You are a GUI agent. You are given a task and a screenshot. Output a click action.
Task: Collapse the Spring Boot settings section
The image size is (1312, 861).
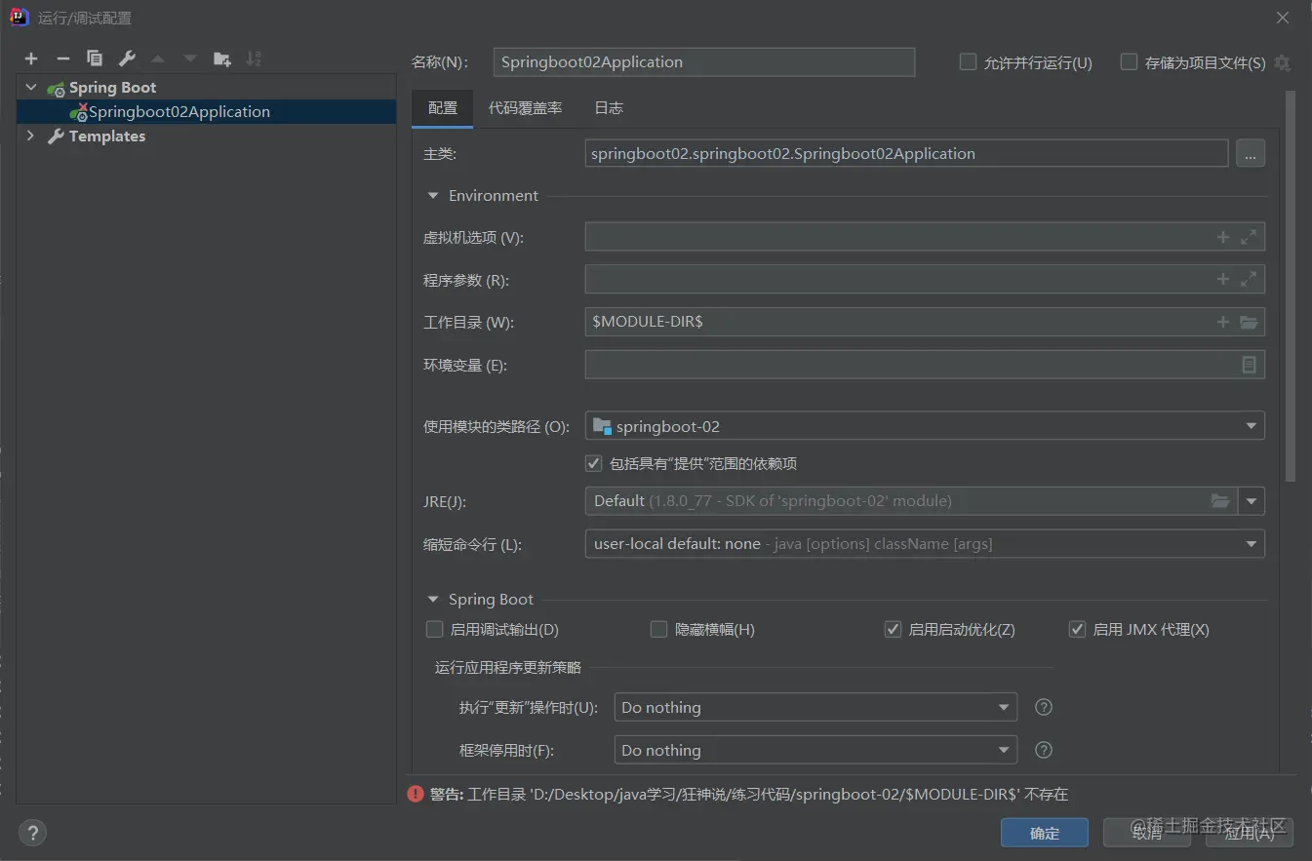pos(433,599)
